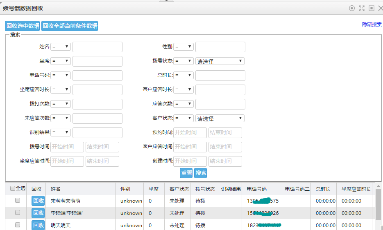Tick the checkbox beside 明天明天
This screenshot has width=383, height=230.
coord(18,225)
